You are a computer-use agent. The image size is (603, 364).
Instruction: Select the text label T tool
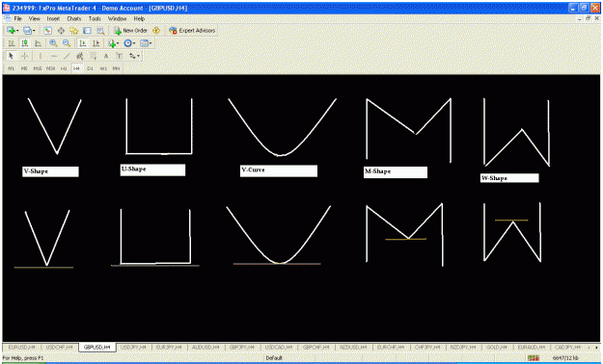point(120,56)
